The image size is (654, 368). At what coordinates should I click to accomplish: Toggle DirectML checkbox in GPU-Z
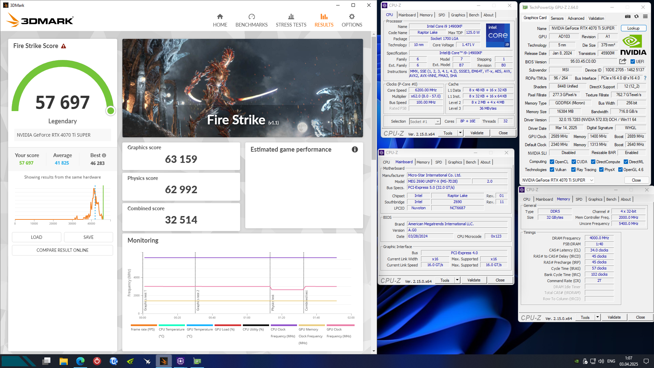pyautogui.click(x=626, y=162)
